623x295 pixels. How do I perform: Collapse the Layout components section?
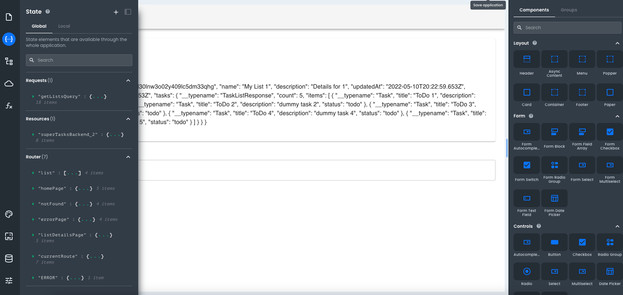click(x=617, y=43)
